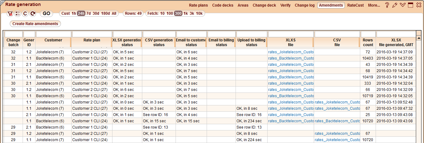Click the 'See row ID: 16' CSV status cell
Viewport: 424px width, 143px height.
(159, 115)
